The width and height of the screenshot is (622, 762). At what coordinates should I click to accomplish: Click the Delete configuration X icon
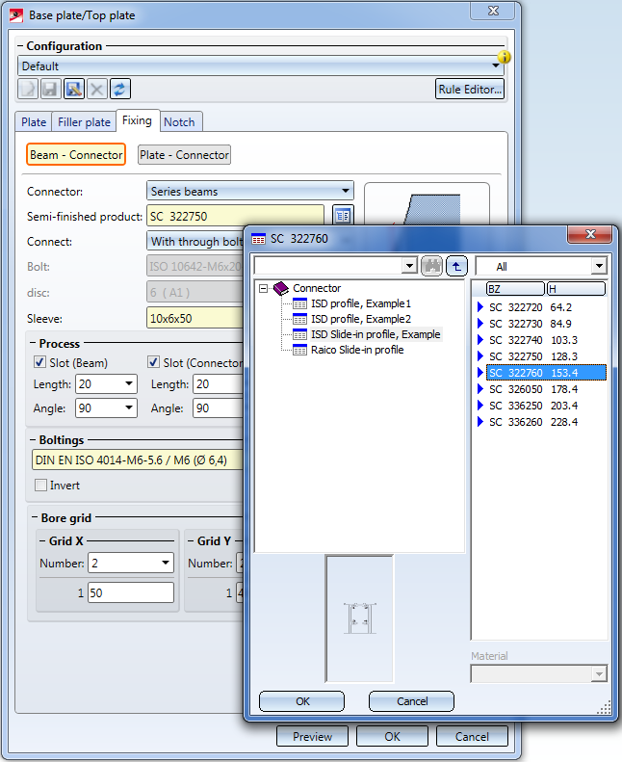pyautogui.click(x=97, y=89)
